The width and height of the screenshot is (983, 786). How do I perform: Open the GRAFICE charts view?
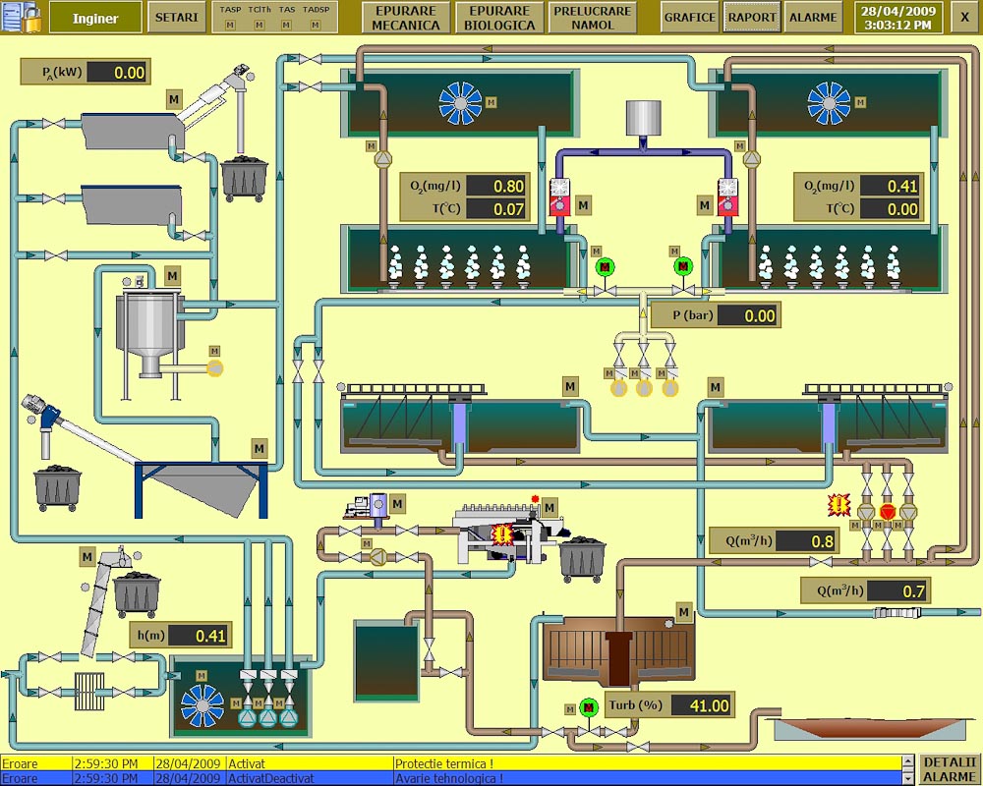point(689,18)
